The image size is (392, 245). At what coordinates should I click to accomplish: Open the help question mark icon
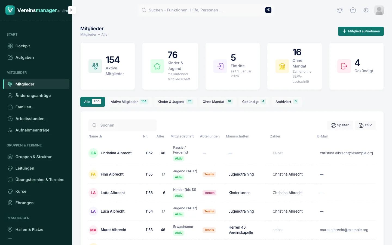click(x=353, y=10)
